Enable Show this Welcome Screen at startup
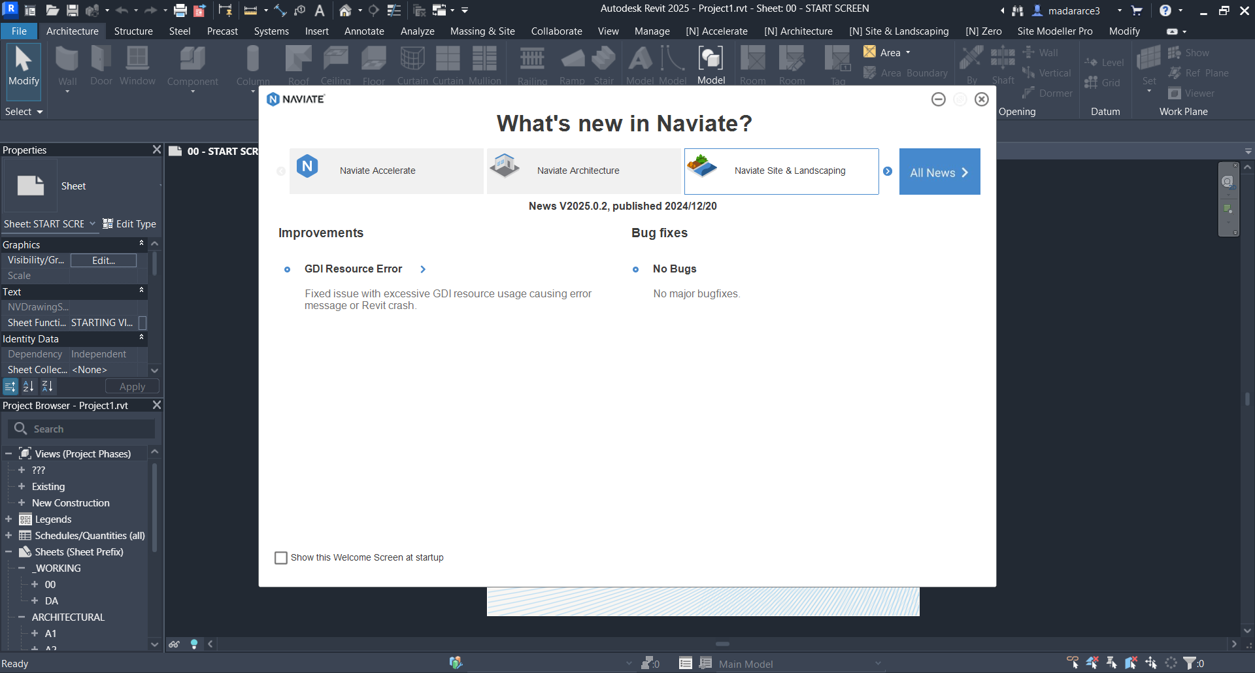Viewport: 1255px width, 673px height. (x=281, y=558)
